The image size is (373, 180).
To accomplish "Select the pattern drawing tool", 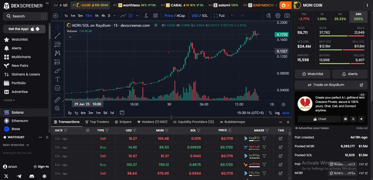I will 58,53.
